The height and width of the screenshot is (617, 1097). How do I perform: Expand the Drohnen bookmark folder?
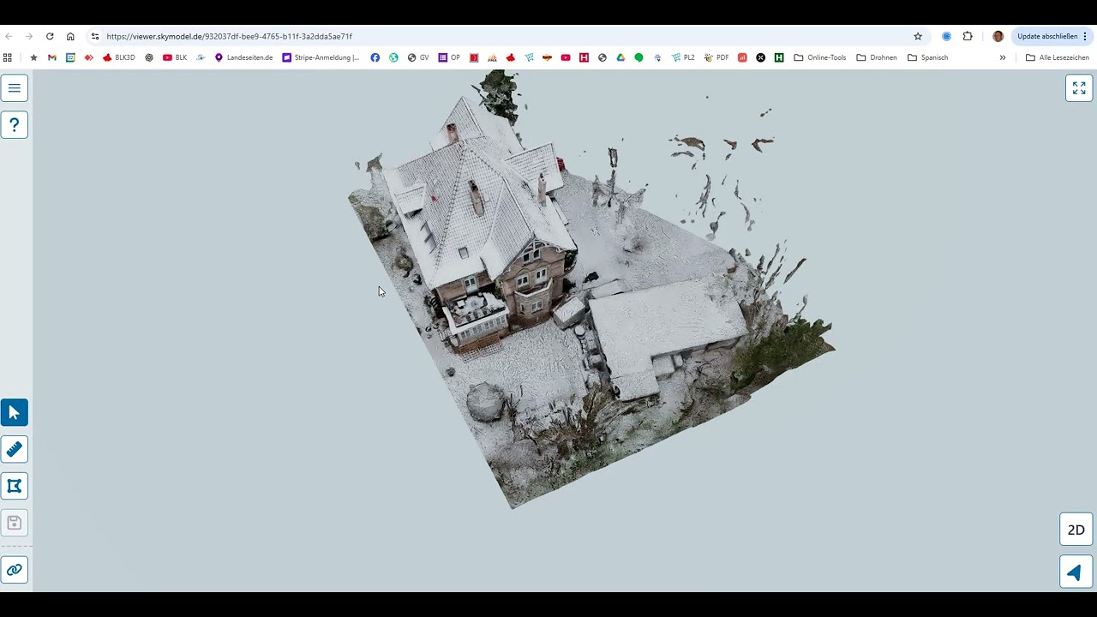(876, 57)
